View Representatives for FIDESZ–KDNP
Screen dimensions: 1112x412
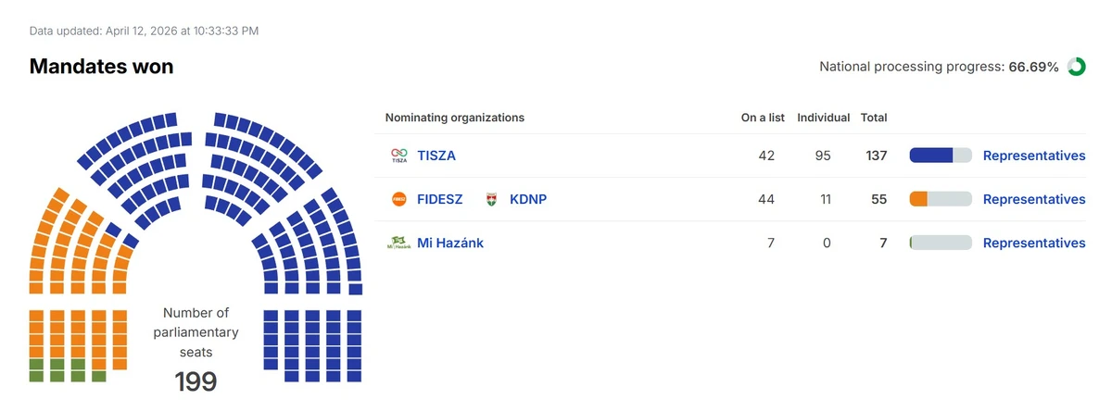point(1033,199)
